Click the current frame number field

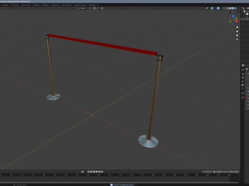(207, 172)
